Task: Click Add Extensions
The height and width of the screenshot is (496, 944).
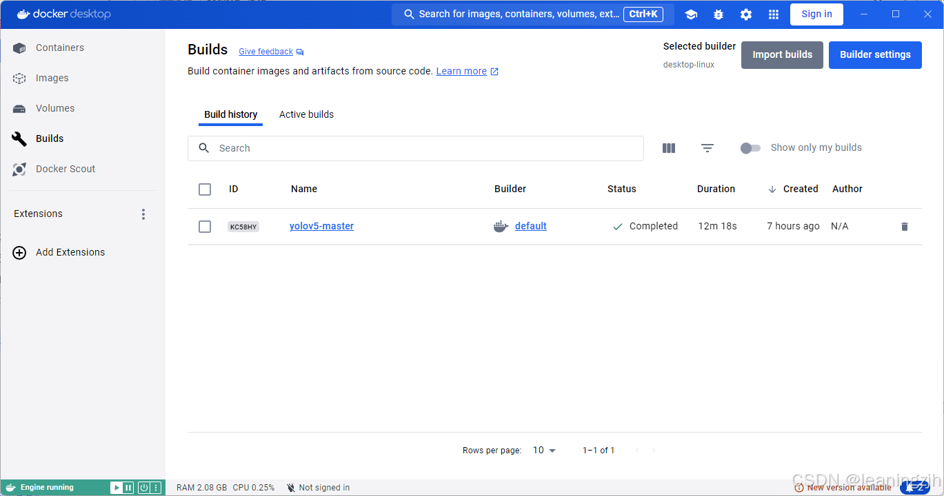Action: pyautogui.click(x=59, y=252)
